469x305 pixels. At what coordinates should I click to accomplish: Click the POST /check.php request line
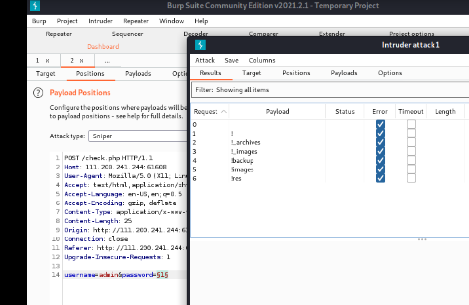click(x=108, y=158)
